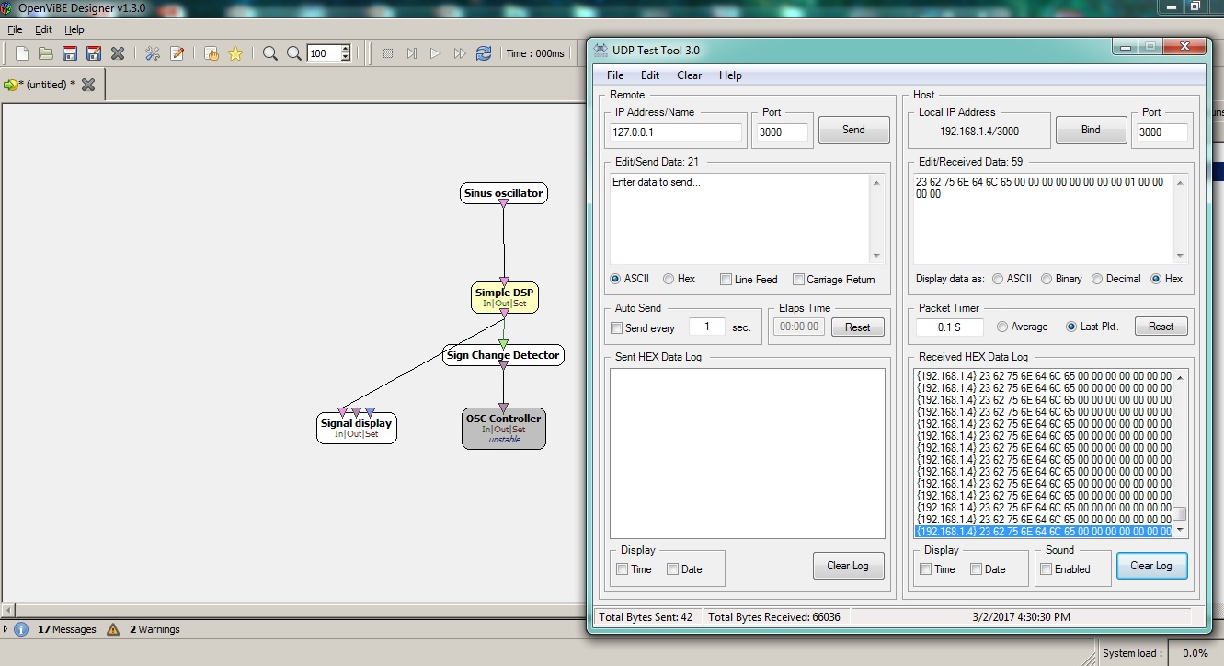Select the Sign Change Detector box

(x=503, y=355)
